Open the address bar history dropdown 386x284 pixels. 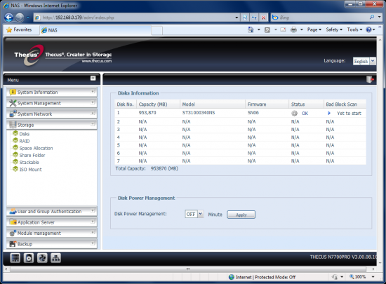tap(237, 18)
